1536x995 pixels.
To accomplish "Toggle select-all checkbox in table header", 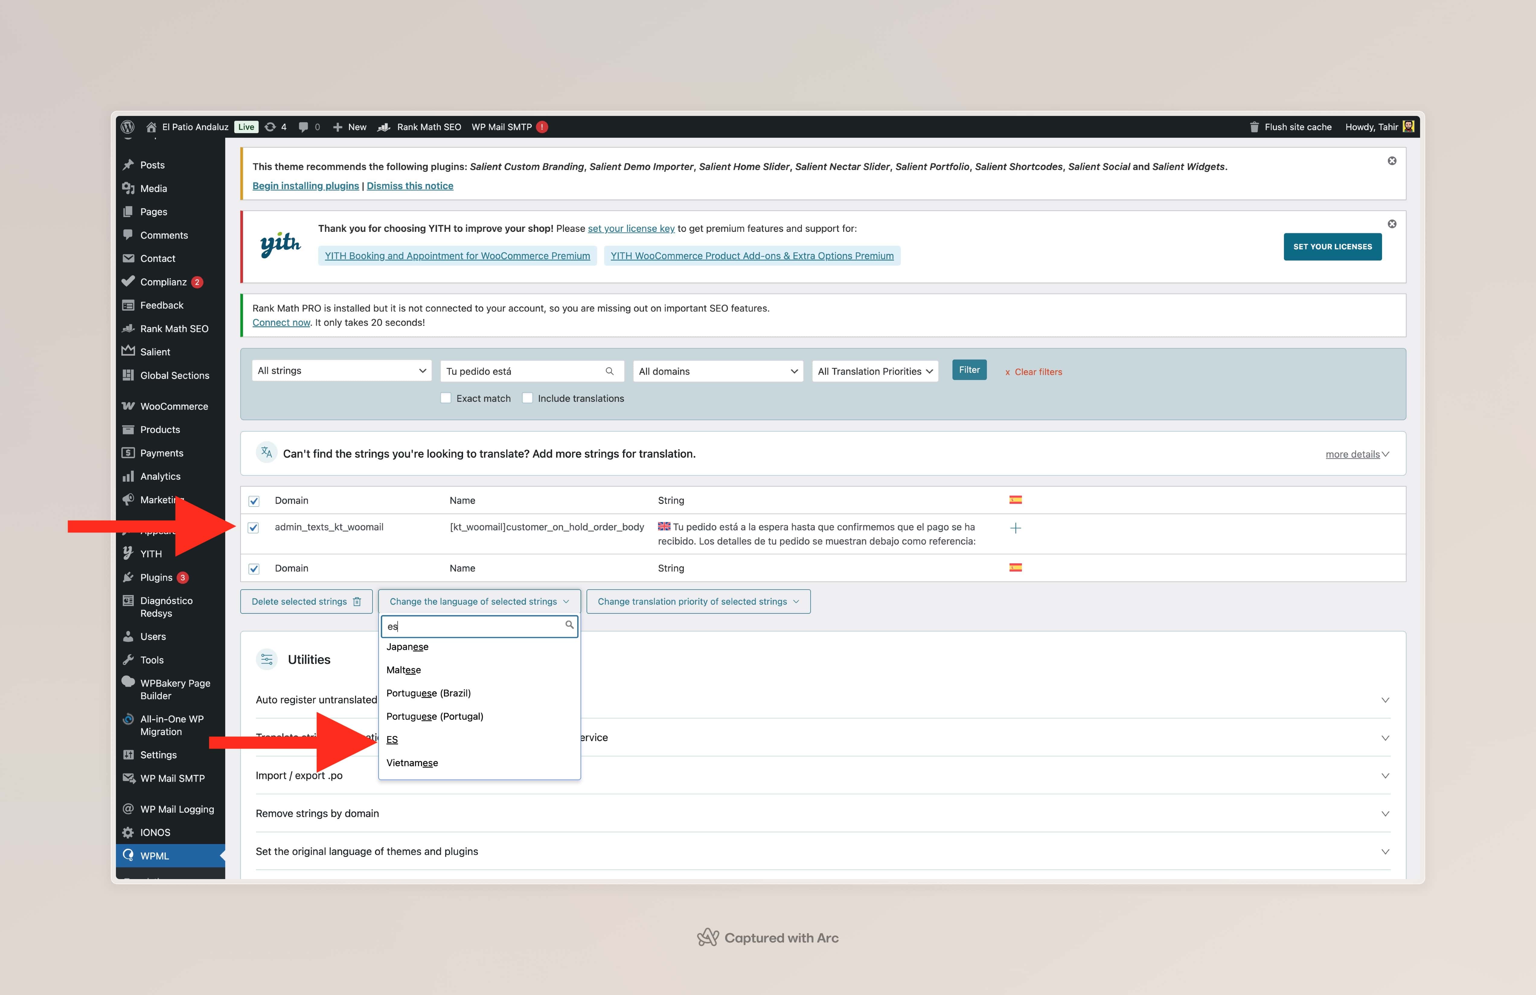I will [x=254, y=501].
